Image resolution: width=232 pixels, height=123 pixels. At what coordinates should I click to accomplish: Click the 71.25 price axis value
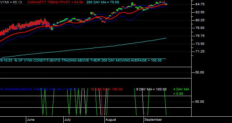200,52
